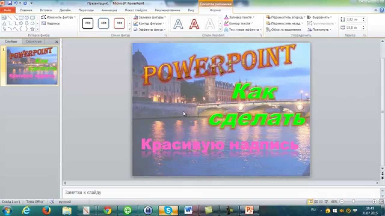Switch to Анимация ribbon tab

(x=109, y=10)
